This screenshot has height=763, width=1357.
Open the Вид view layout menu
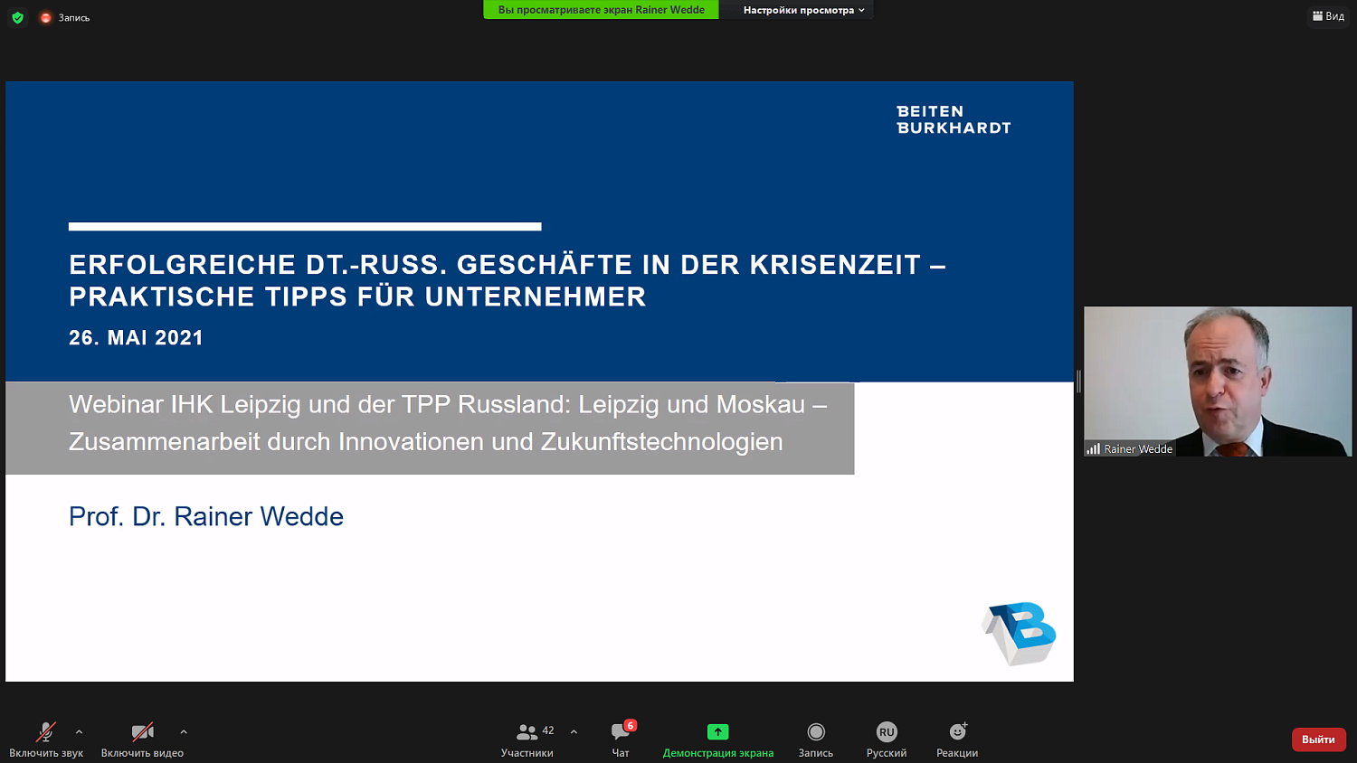tap(1328, 16)
